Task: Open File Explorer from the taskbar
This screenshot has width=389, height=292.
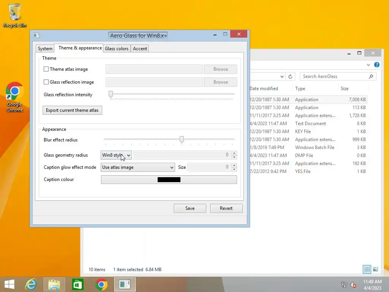Action: pos(54,284)
